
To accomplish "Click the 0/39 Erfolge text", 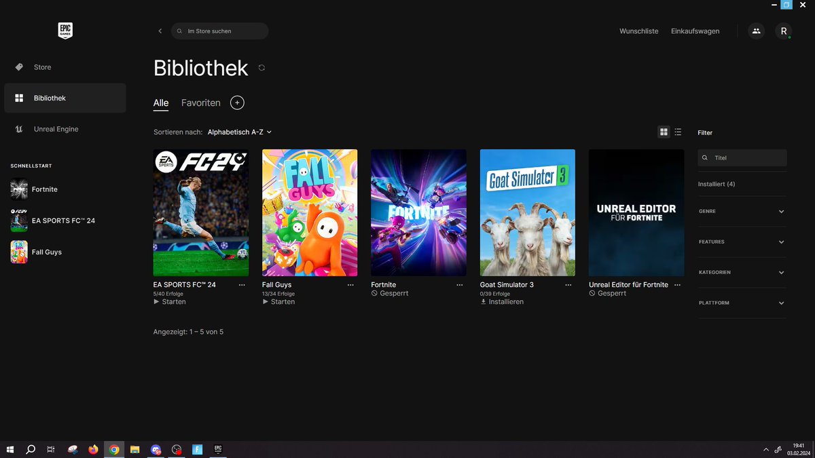I will click(495, 294).
